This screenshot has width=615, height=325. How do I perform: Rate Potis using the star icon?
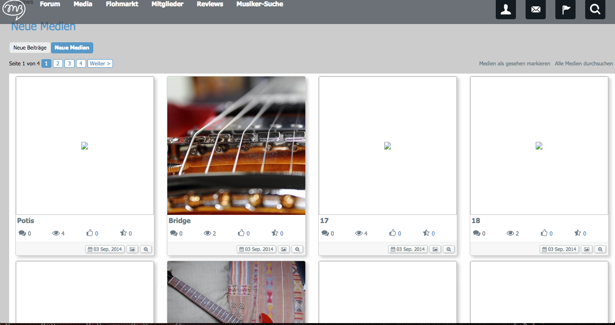pos(124,233)
